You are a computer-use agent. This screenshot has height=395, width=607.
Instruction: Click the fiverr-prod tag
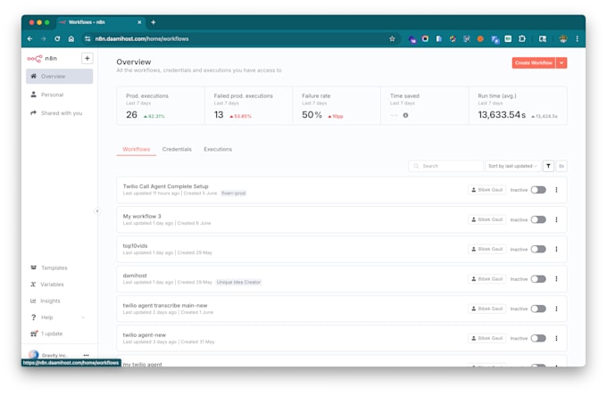234,193
